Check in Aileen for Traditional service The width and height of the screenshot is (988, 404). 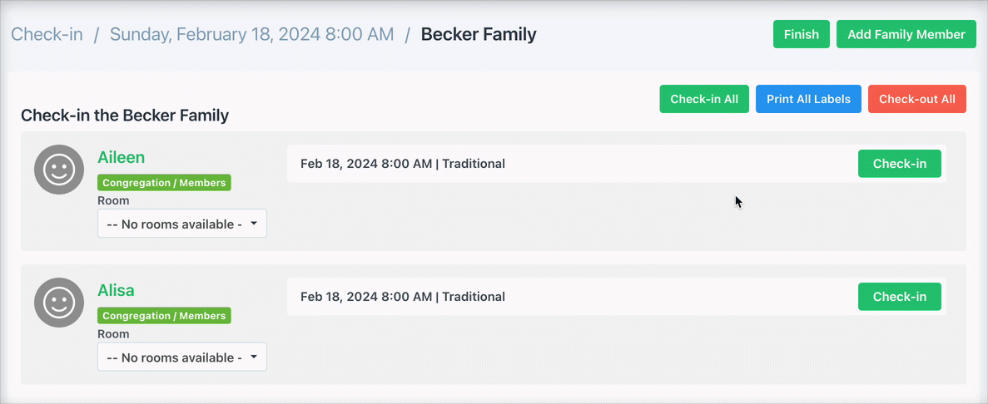pyautogui.click(x=899, y=164)
